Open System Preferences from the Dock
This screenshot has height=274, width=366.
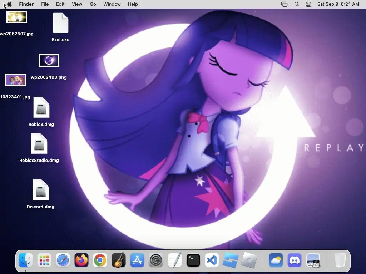click(x=156, y=260)
